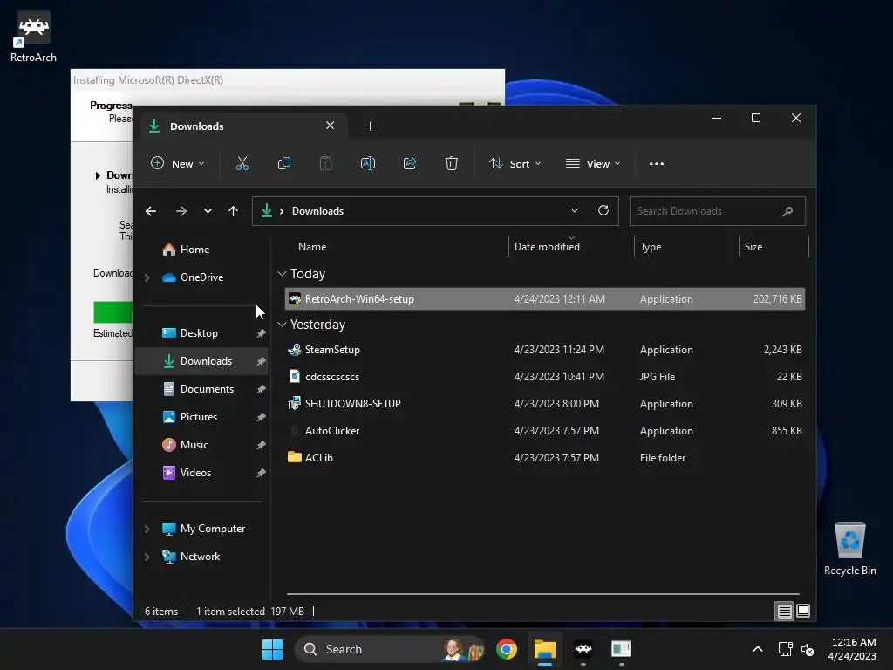Switch to details view icon in status bar
This screenshot has width=893, height=670.
click(x=784, y=612)
